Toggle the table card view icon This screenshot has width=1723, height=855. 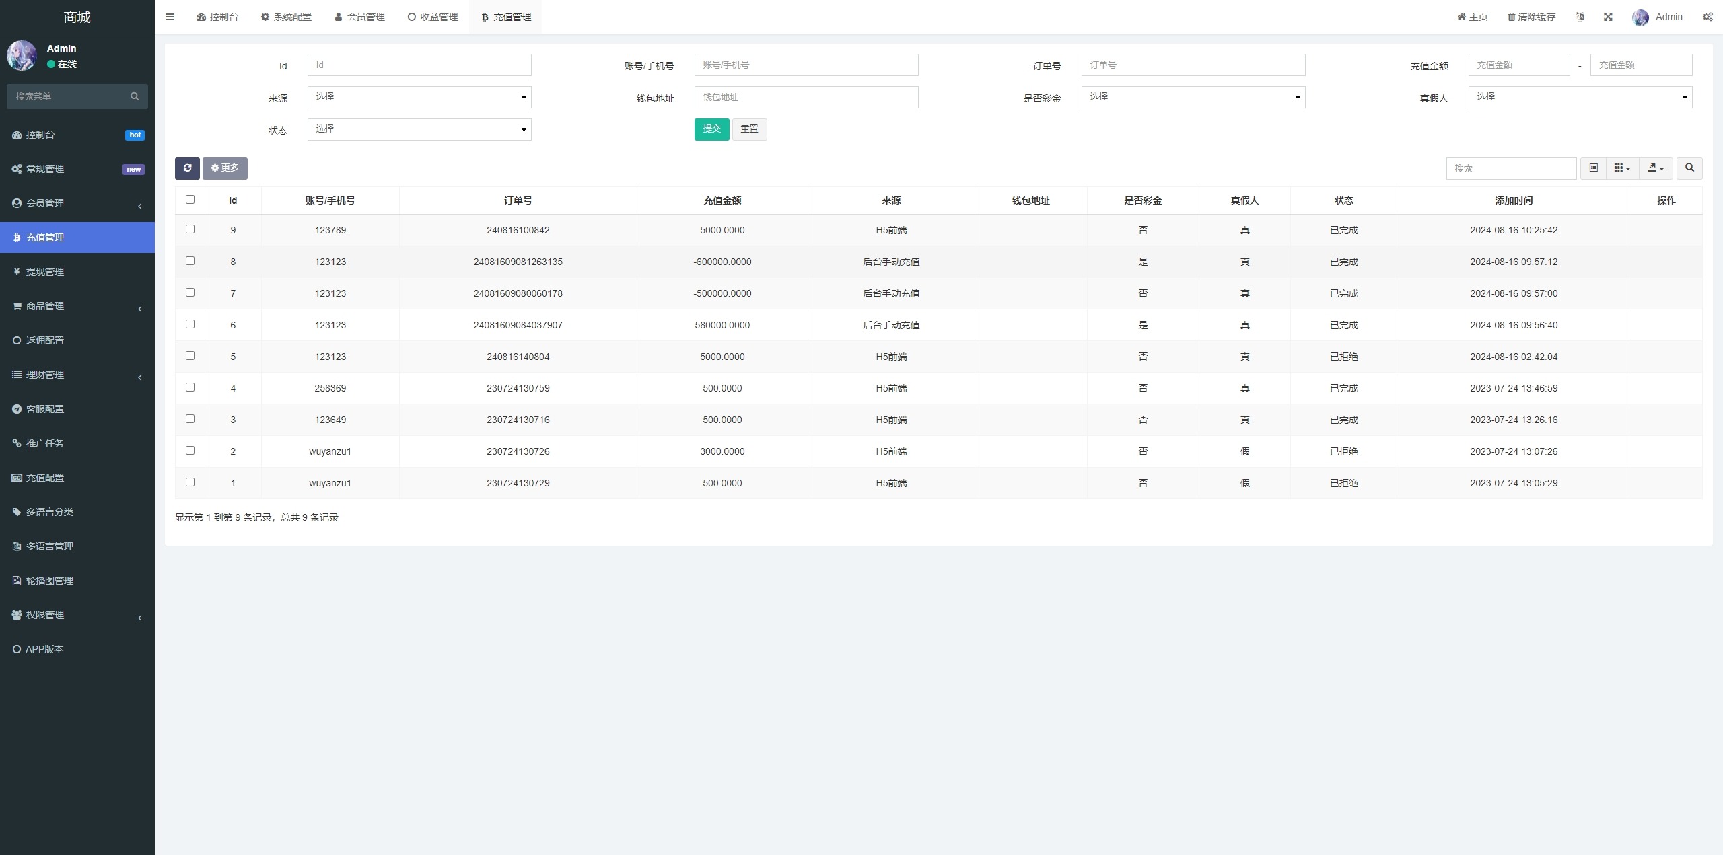(x=1593, y=168)
